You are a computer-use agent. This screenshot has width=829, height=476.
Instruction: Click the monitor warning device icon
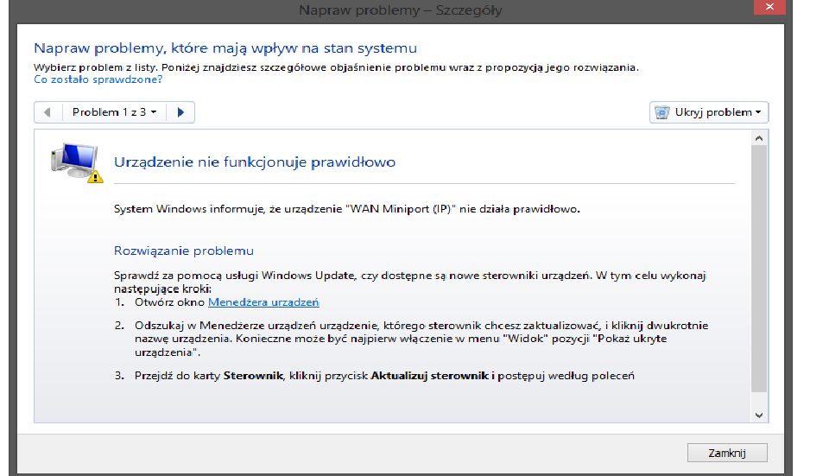pyautogui.click(x=77, y=163)
